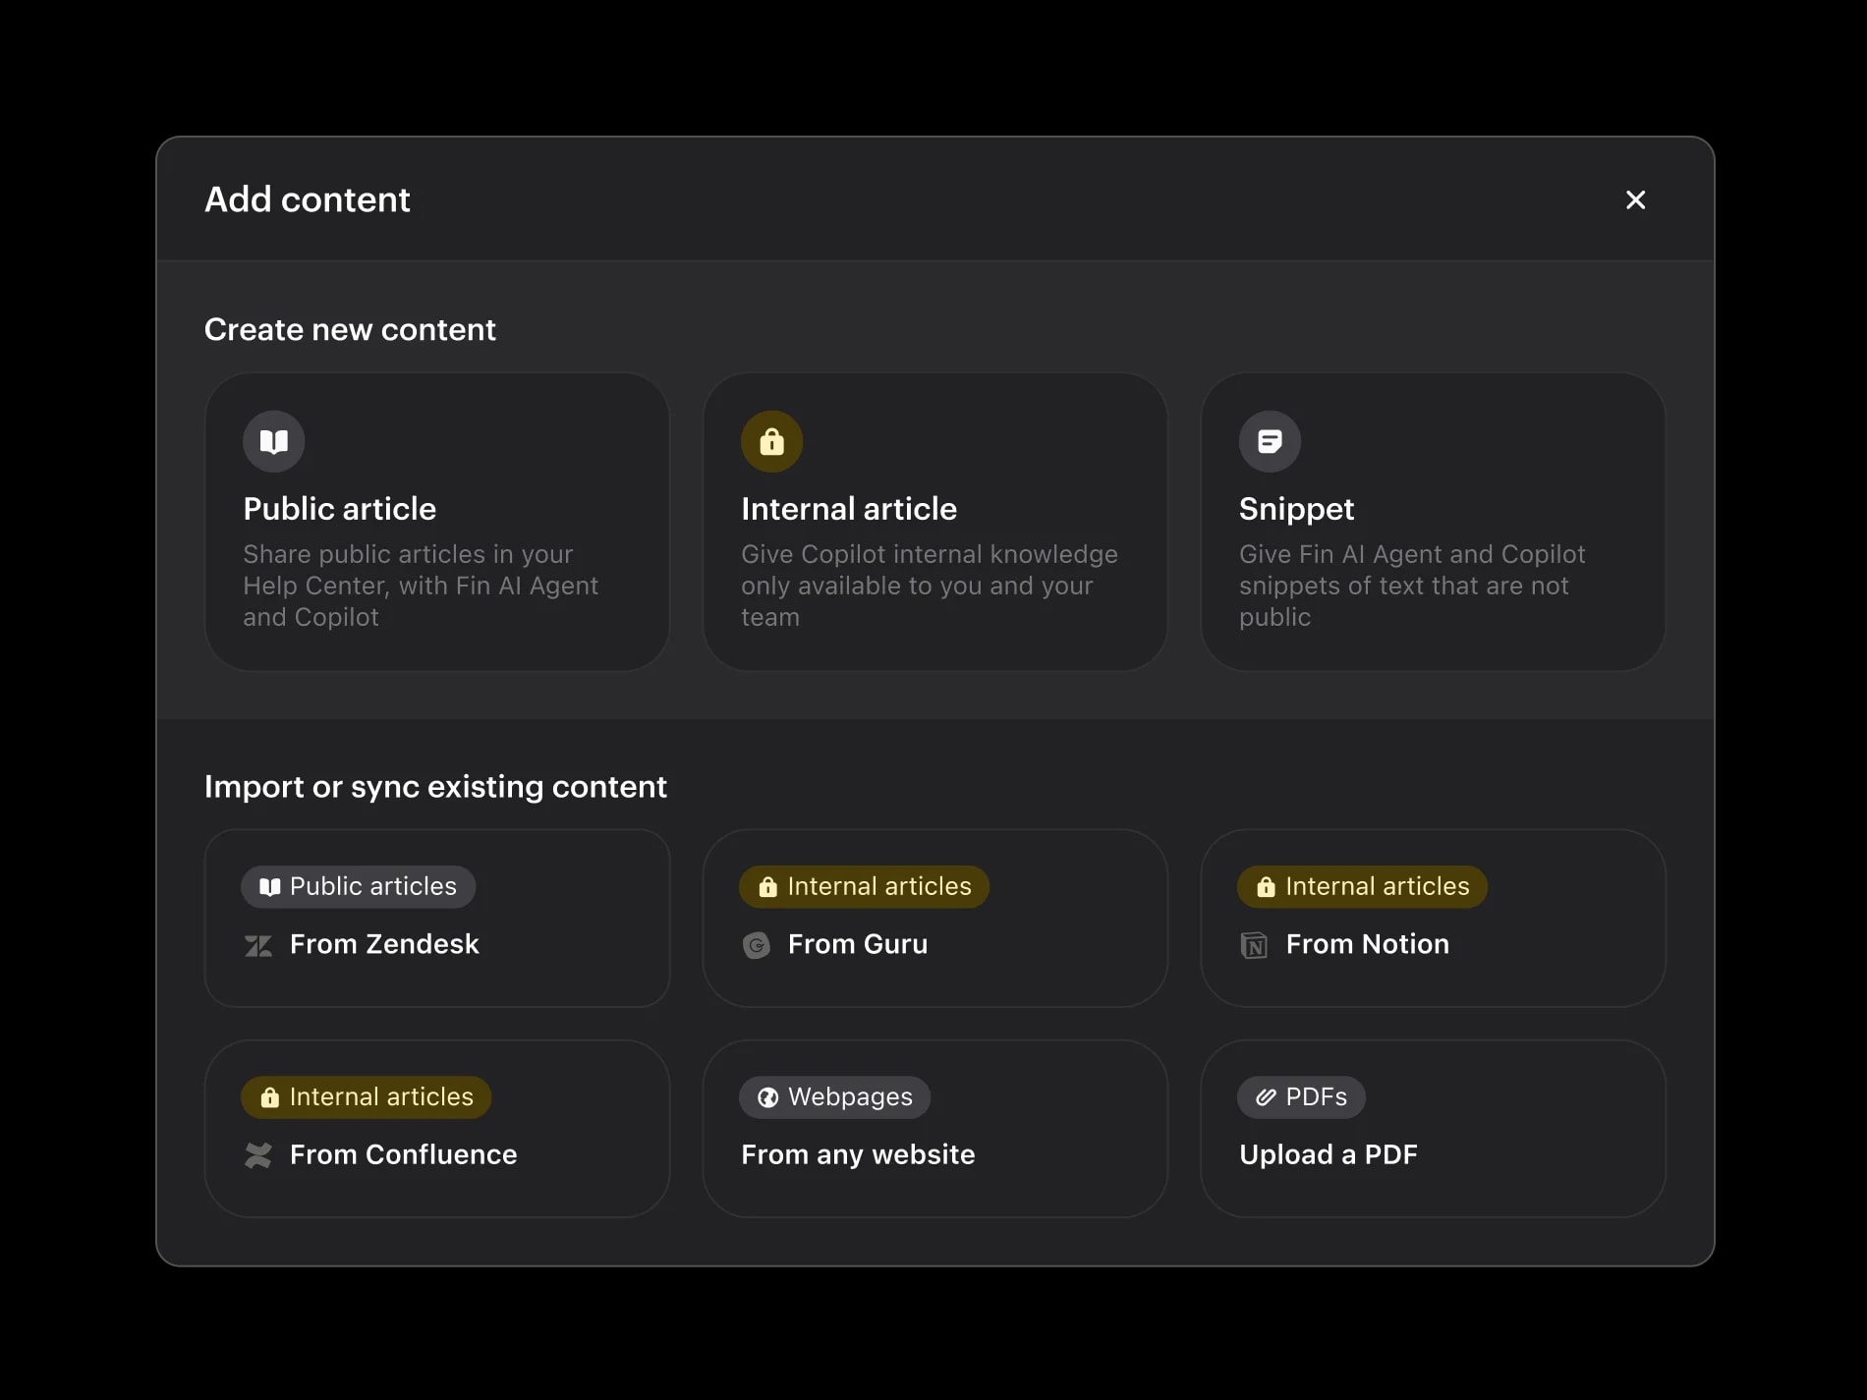Click the Public articles tag above Zendesk
The image size is (1867, 1400).
point(358,887)
